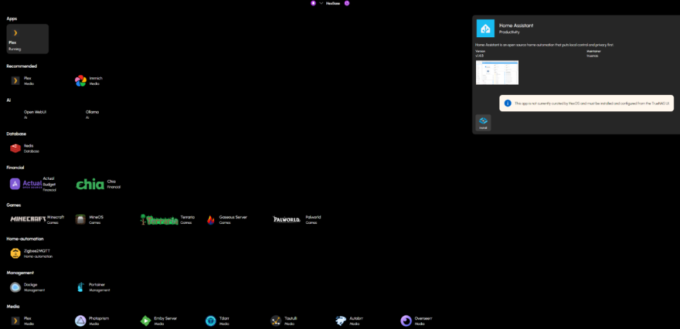This screenshot has width=680, height=329.
Task: Open the running Plex app card
Action: pyautogui.click(x=27, y=39)
